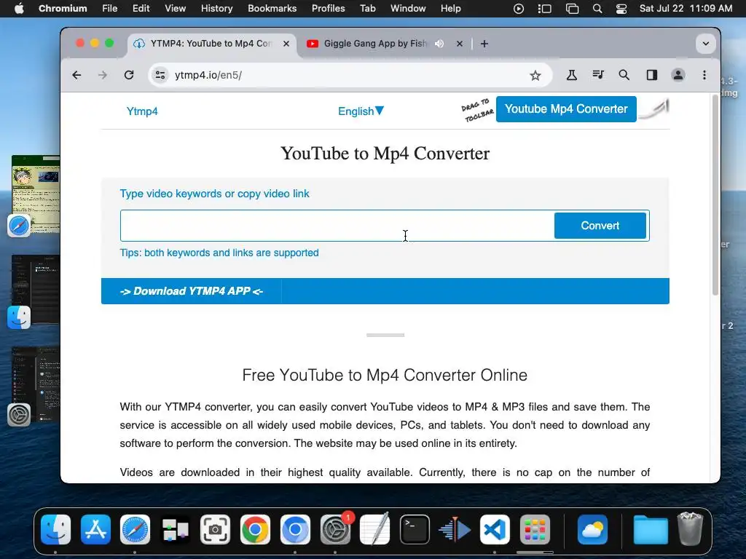Open the History menu
The image size is (746, 559).
(216, 9)
